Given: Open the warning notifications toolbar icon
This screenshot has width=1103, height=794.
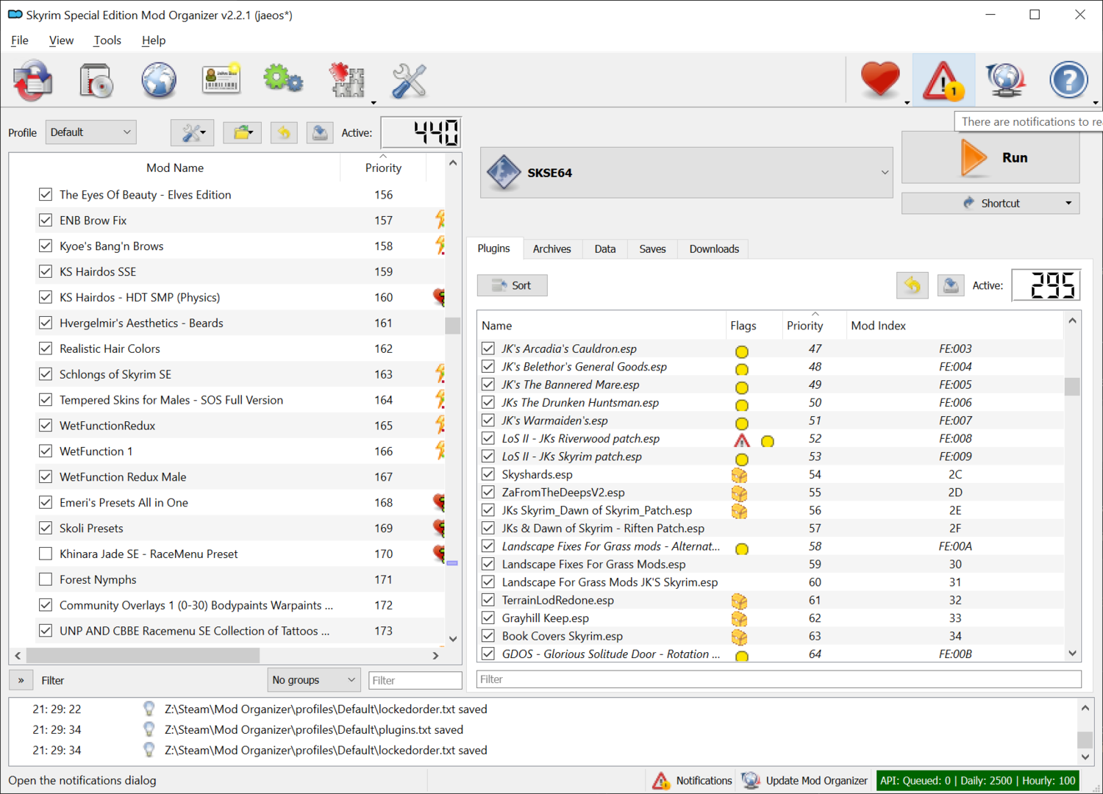Looking at the screenshot, I should click(943, 80).
